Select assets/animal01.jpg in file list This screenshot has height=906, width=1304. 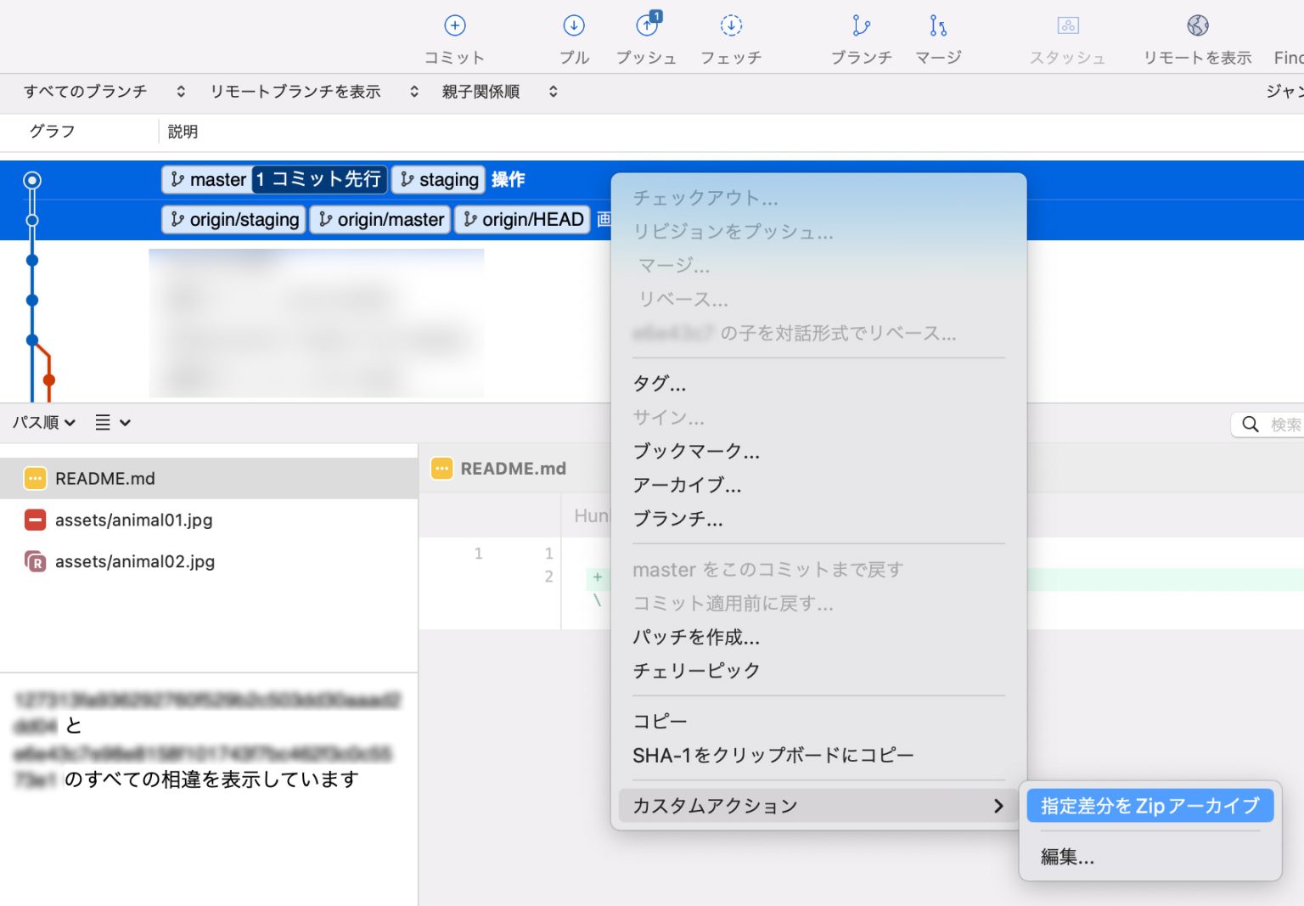133,520
